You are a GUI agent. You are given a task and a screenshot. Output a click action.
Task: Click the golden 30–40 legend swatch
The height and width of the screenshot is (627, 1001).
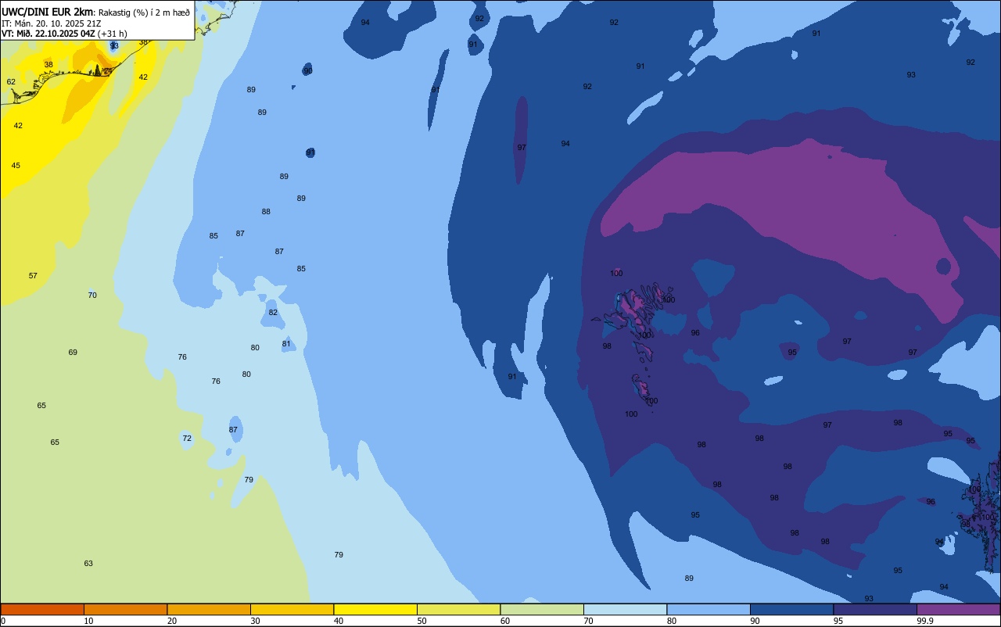292,609
